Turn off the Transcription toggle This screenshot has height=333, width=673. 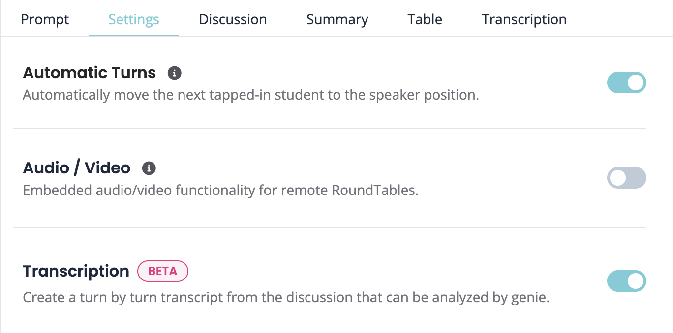626,281
